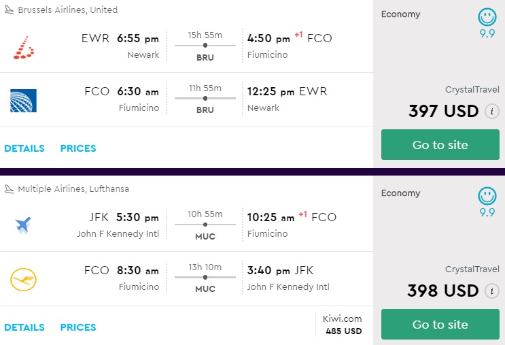Image resolution: width=505 pixels, height=345 pixels.
Task: Expand DETAILS for the Brussels Airlines flight
Action: pyautogui.click(x=24, y=148)
